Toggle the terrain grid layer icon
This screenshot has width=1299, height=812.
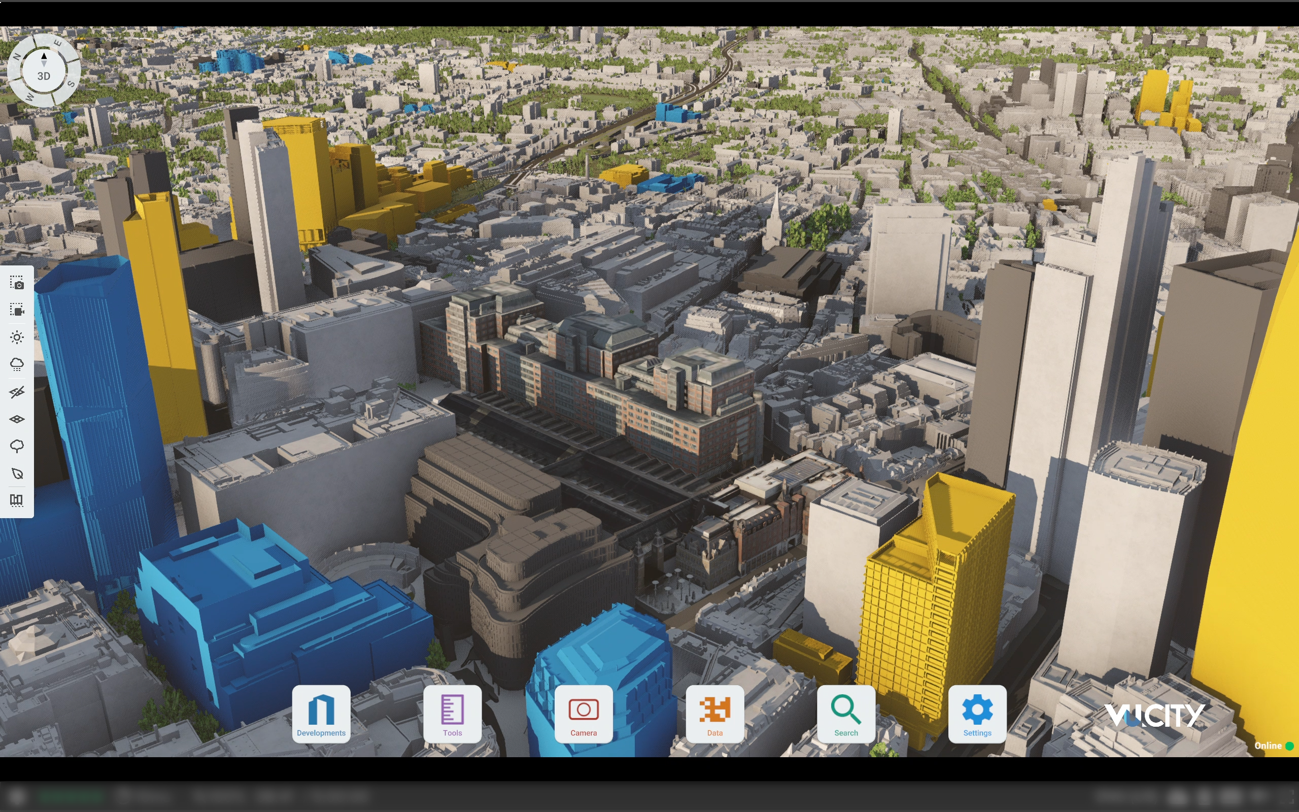[17, 419]
